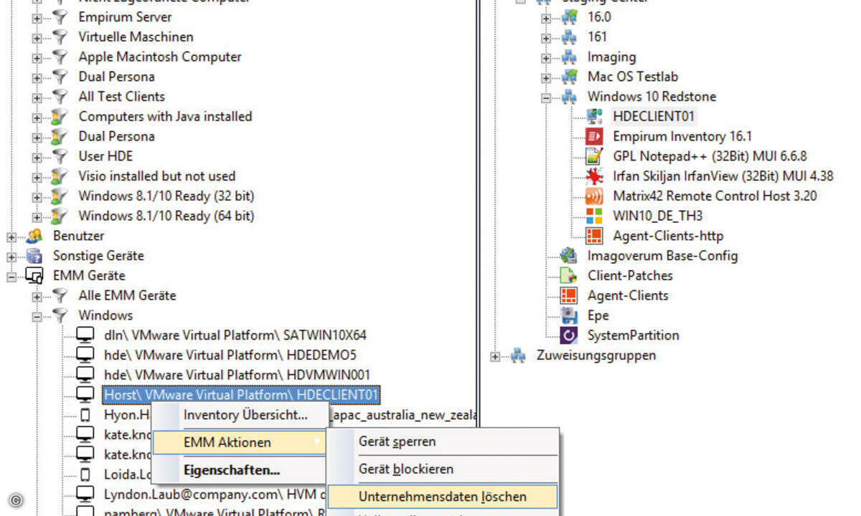Open the EMM Aktionen submenu
Viewport: 861px width, 516px height.
pos(240,443)
